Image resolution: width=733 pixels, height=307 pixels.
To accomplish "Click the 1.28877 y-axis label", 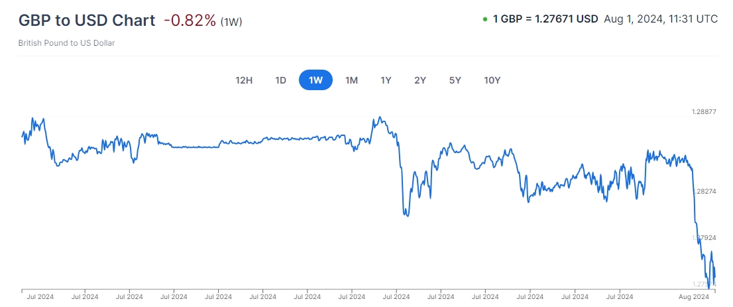I will point(705,112).
